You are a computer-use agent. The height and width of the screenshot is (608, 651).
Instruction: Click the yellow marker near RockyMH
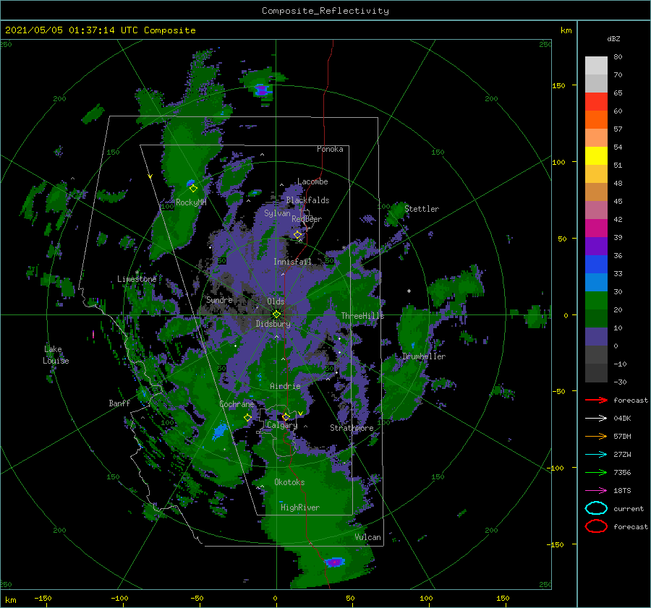193,189
